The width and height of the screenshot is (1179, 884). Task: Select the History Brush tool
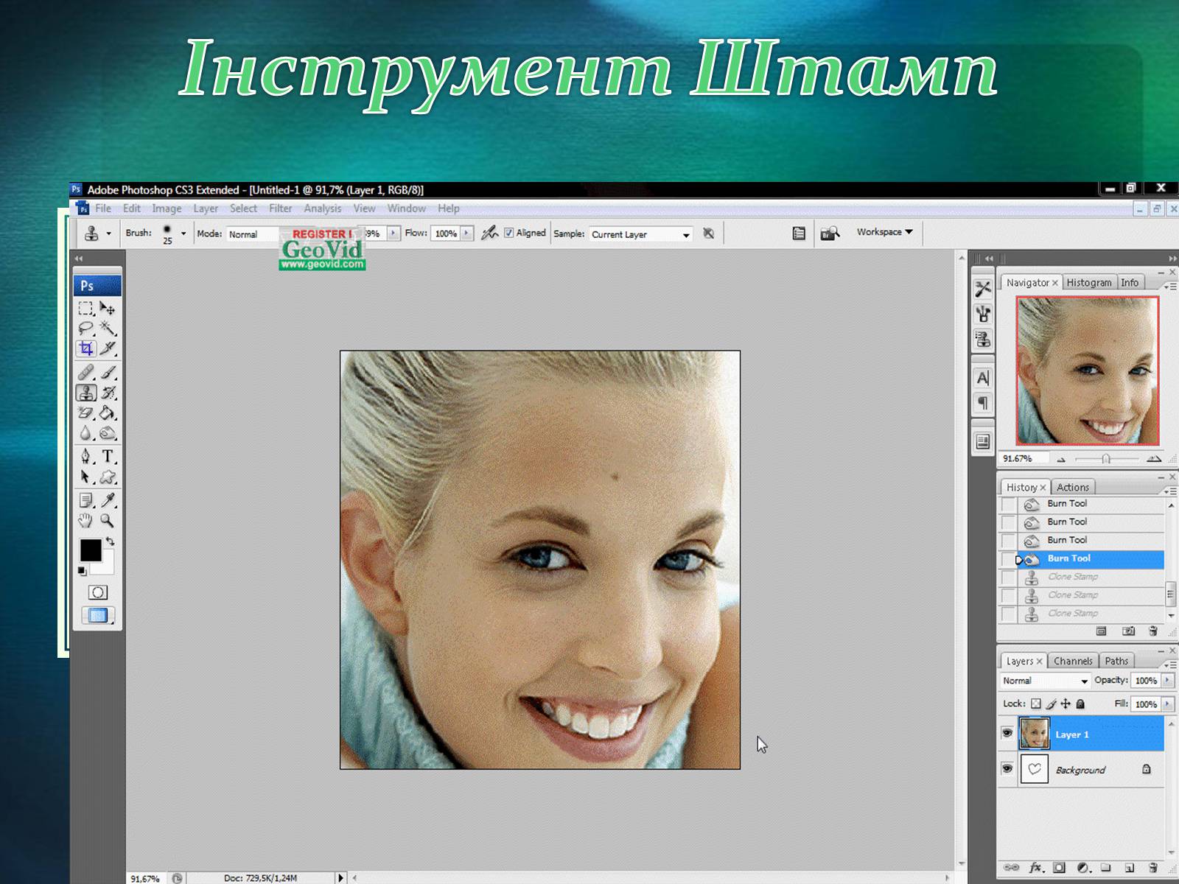[x=108, y=393]
